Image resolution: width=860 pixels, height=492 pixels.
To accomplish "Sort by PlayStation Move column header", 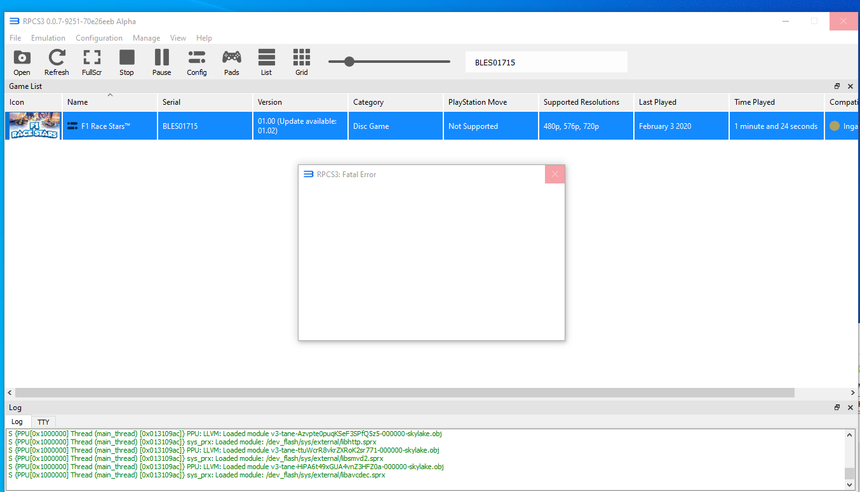I will [491, 102].
